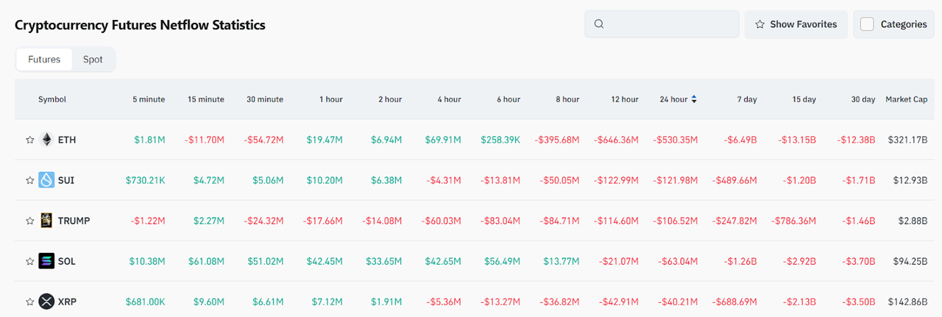Add XRP to favorites with star
942x317 pixels.
click(x=30, y=302)
